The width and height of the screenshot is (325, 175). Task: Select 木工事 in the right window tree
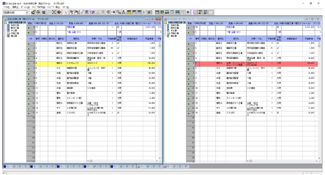click(x=174, y=31)
